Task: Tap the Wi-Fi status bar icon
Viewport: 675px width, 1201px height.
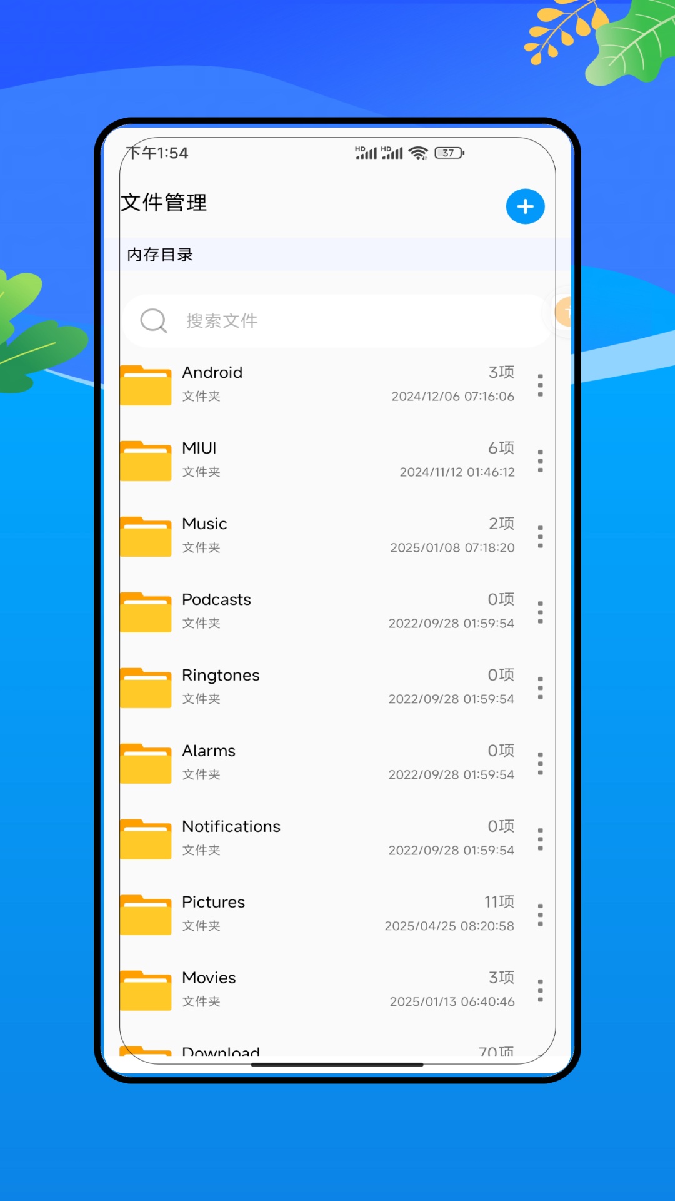Action: (418, 153)
